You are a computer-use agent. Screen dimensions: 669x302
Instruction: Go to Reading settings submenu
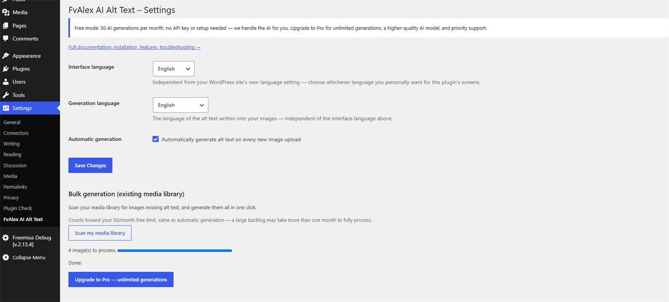pyautogui.click(x=12, y=155)
